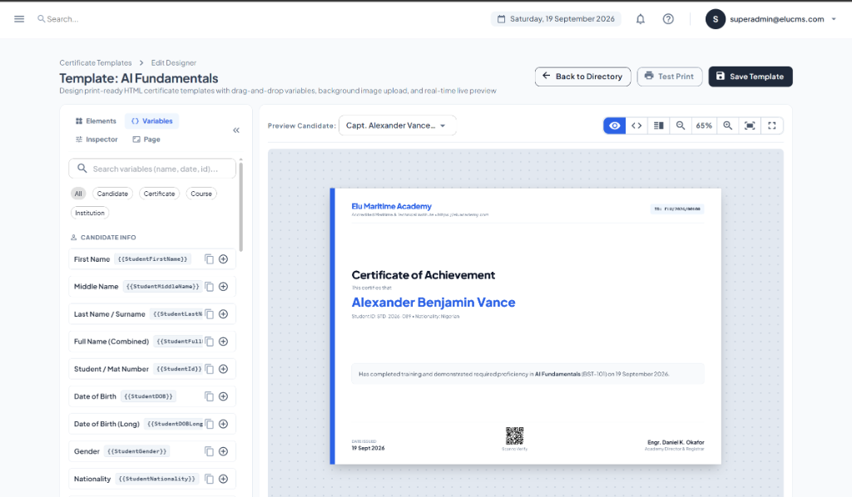Click Test Print button
Screen dimensions: 852x497
670,76
